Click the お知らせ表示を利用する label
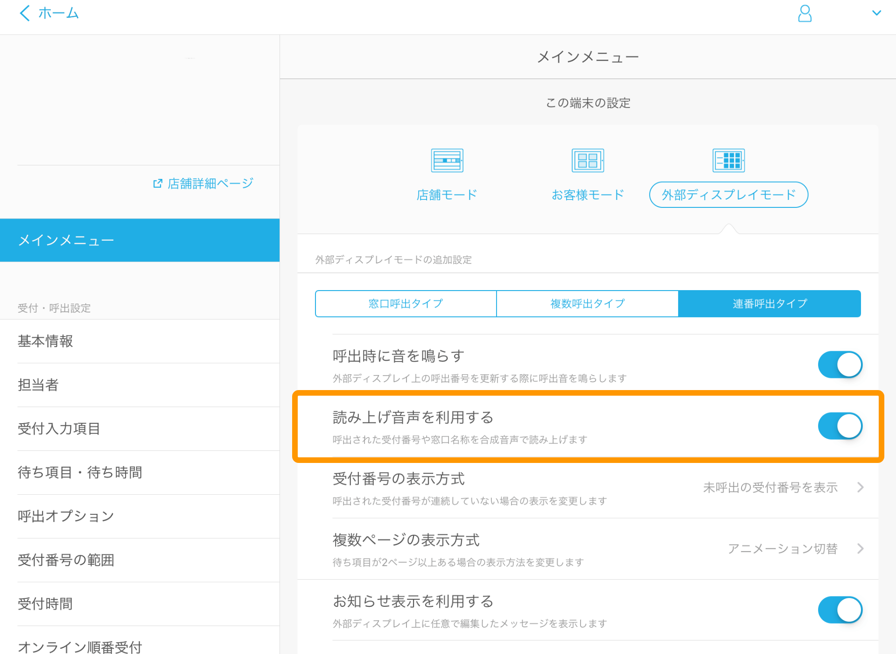896x654 pixels. point(413,601)
